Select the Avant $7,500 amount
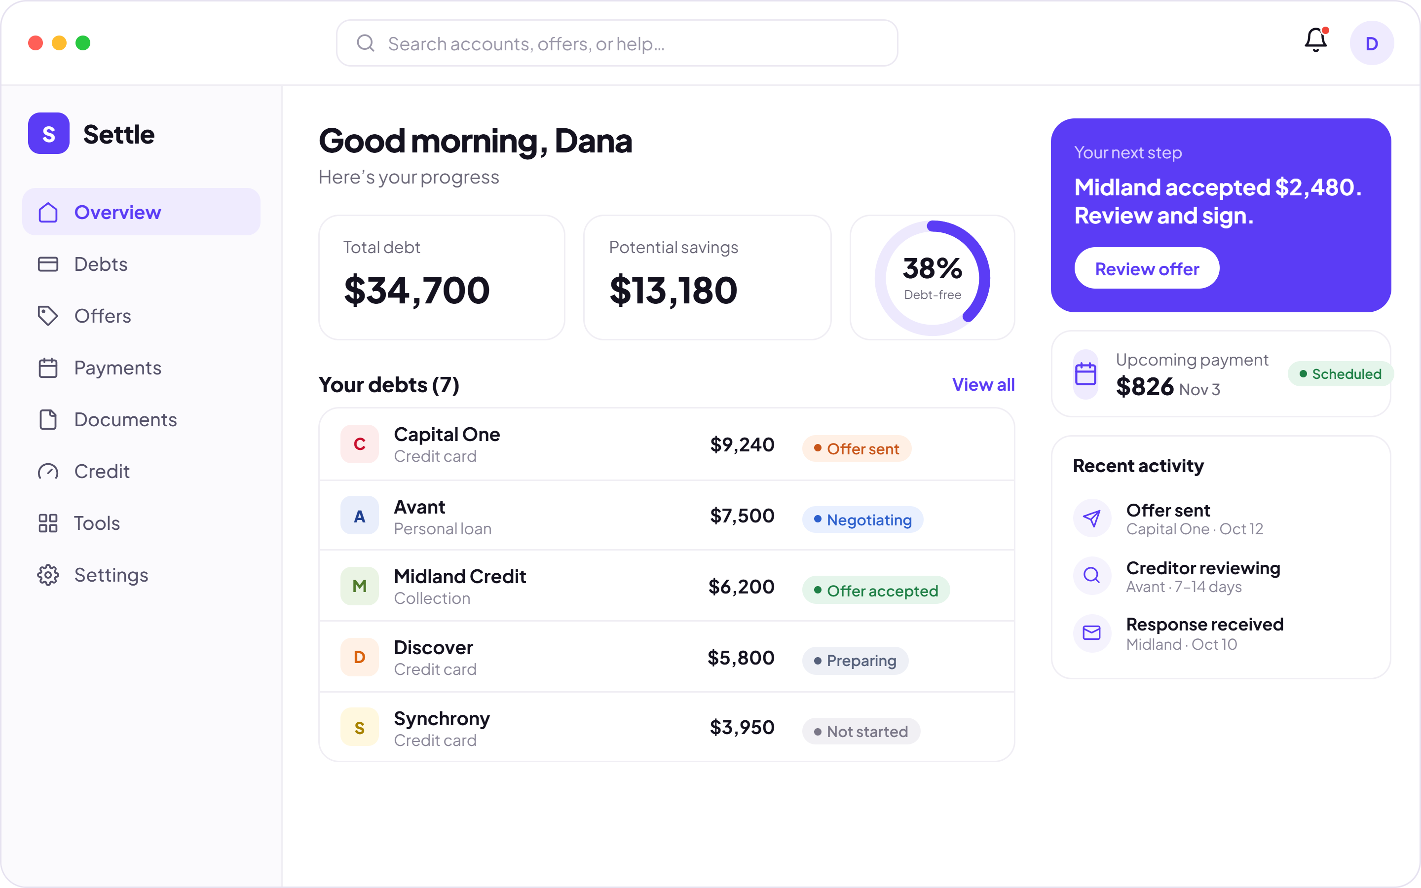 click(x=742, y=516)
